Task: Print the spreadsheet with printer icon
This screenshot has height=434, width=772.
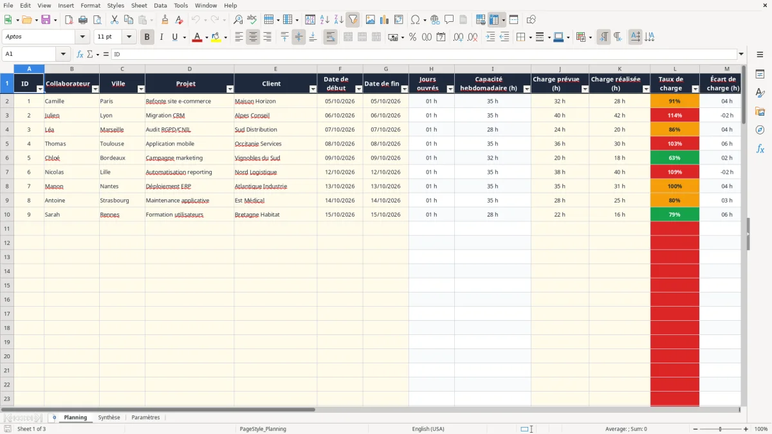Action: (83, 20)
